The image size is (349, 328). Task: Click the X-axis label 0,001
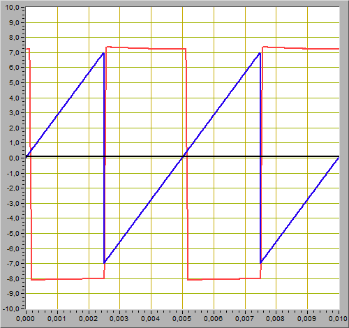click(x=57, y=318)
